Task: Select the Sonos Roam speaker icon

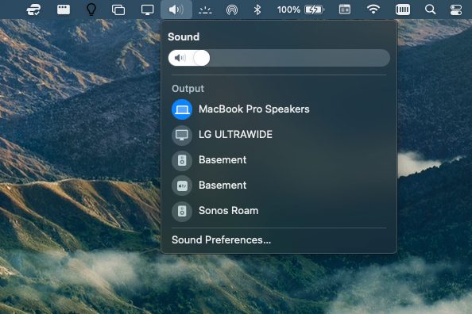Action: [182, 211]
